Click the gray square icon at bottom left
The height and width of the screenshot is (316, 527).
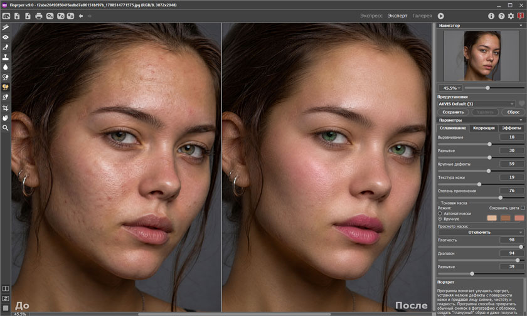coord(6,308)
